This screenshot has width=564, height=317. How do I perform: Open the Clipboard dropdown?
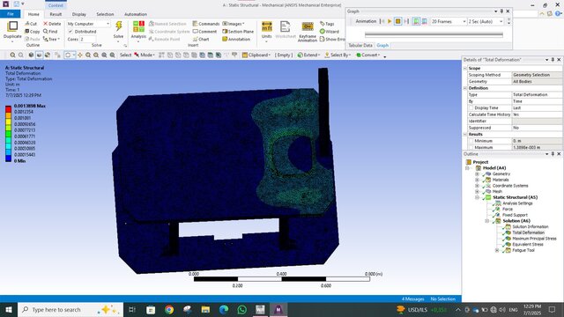point(256,55)
